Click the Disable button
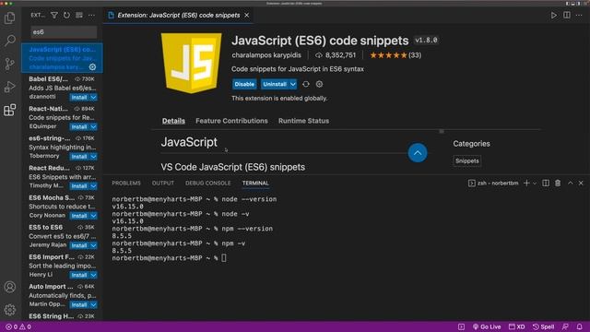 tap(244, 84)
